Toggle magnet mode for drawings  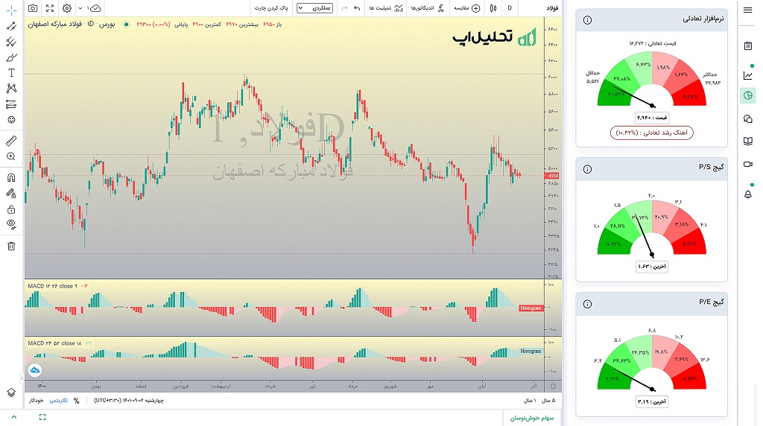tap(11, 177)
